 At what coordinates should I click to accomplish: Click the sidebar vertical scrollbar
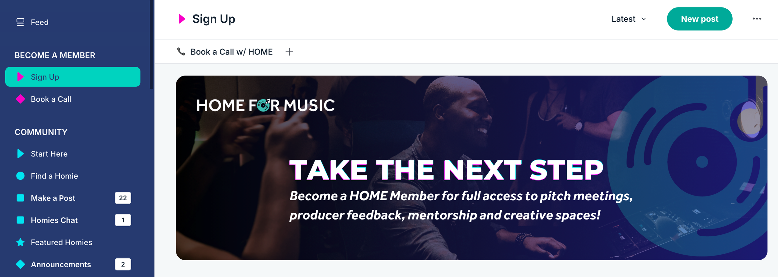[x=152, y=45]
